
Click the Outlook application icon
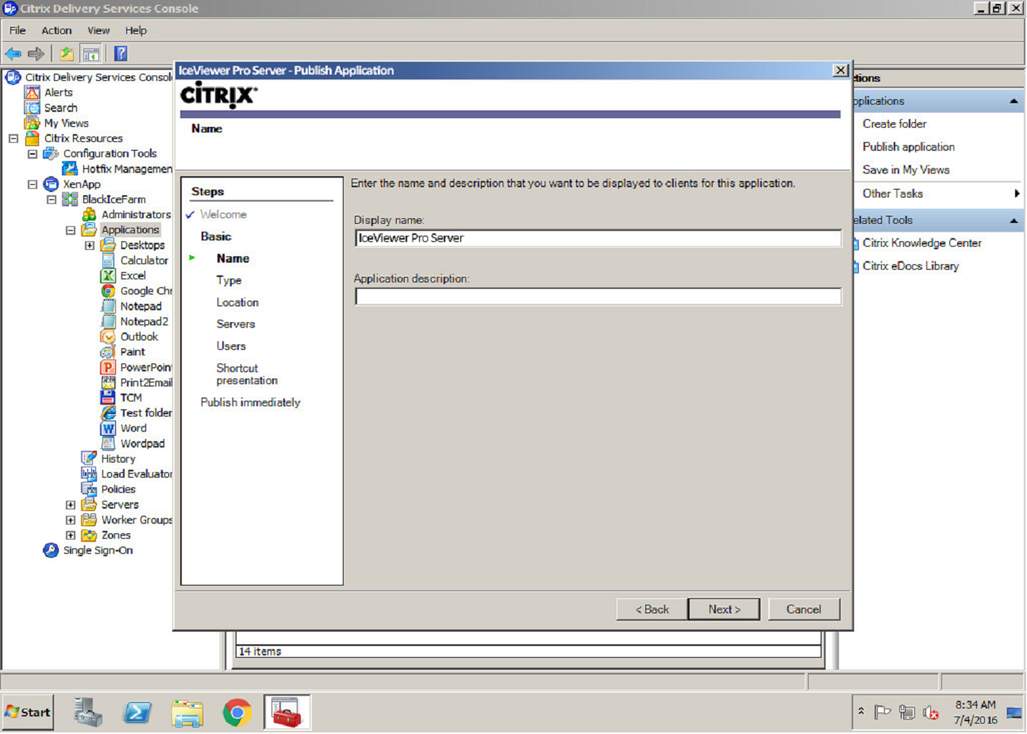coord(109,337)
